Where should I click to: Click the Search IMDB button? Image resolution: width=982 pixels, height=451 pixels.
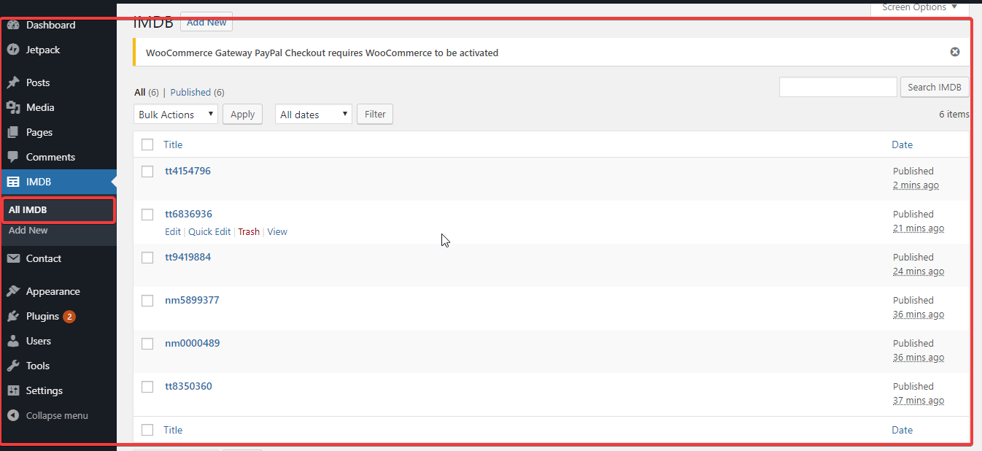click(x=935, y=87)
